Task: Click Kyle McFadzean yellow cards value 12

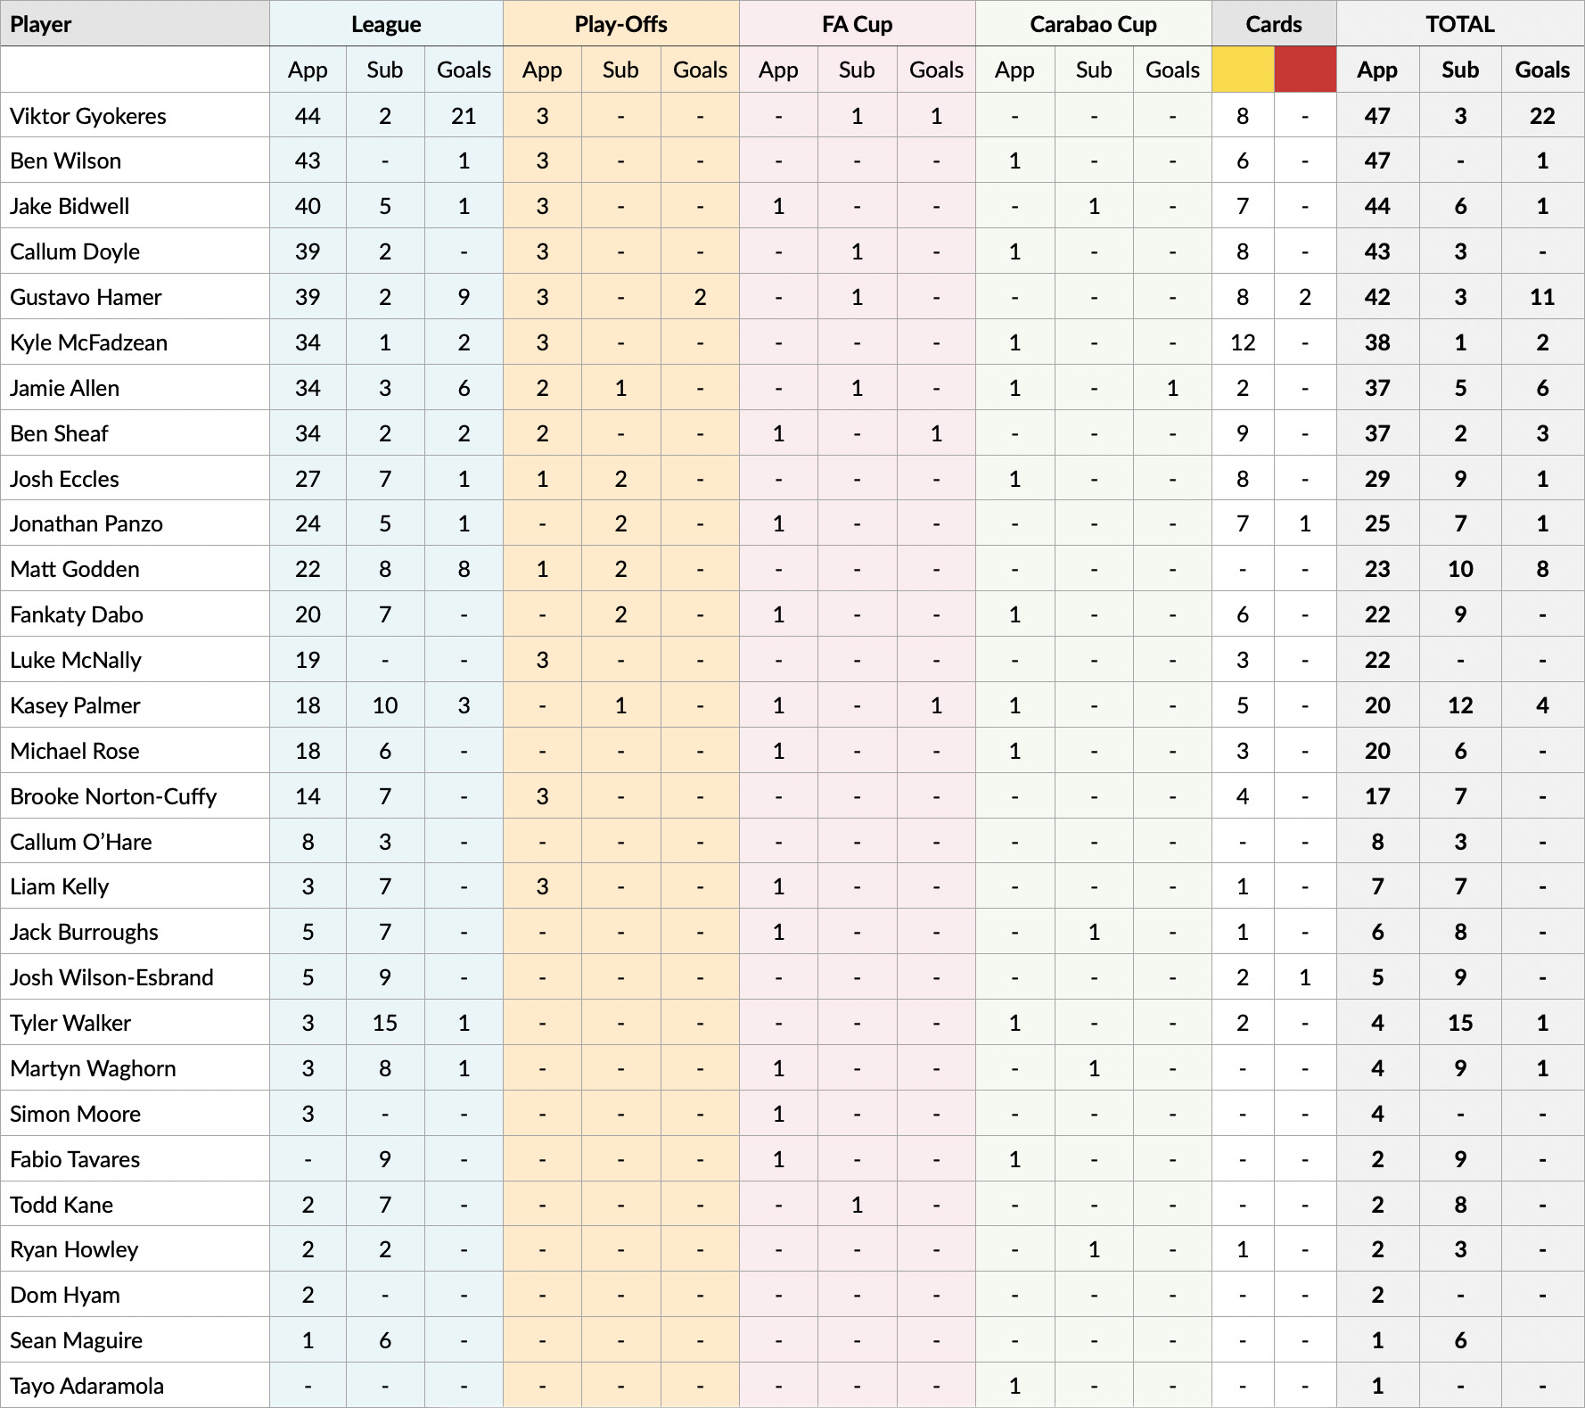Action: (1243, 342)
